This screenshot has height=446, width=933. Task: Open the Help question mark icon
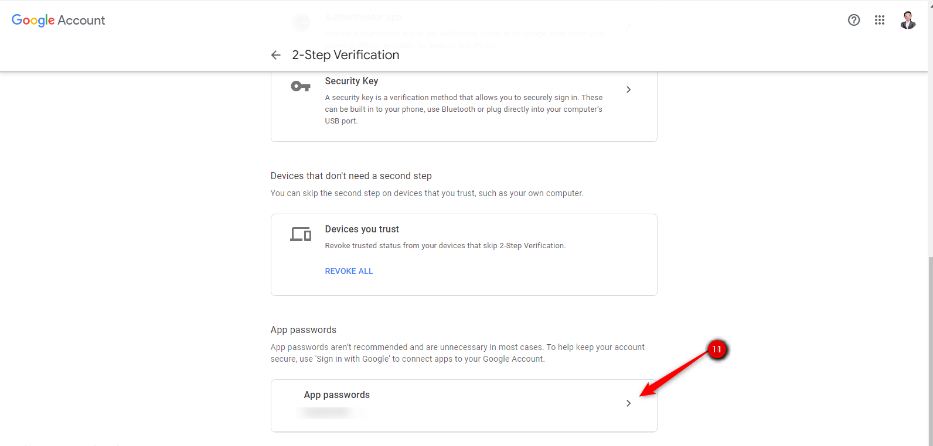[854, 20]
